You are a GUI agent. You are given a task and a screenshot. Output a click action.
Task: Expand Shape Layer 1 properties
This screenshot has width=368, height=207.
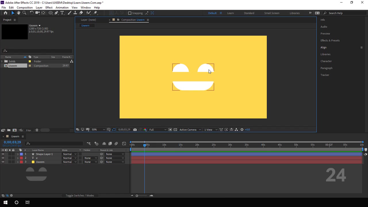18,154
